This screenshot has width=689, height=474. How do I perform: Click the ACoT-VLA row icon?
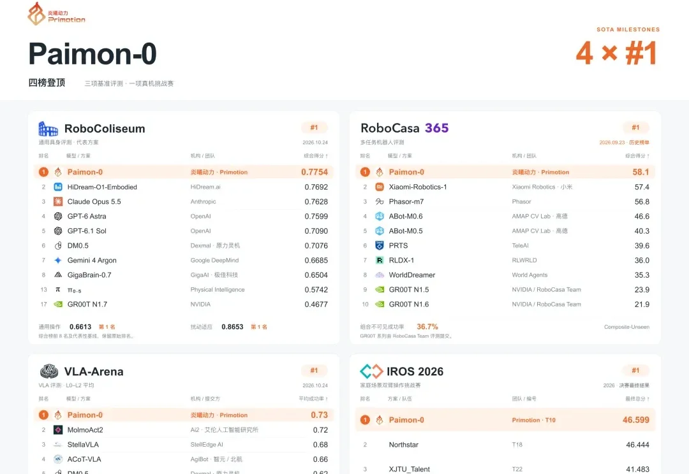pos(58,459)
